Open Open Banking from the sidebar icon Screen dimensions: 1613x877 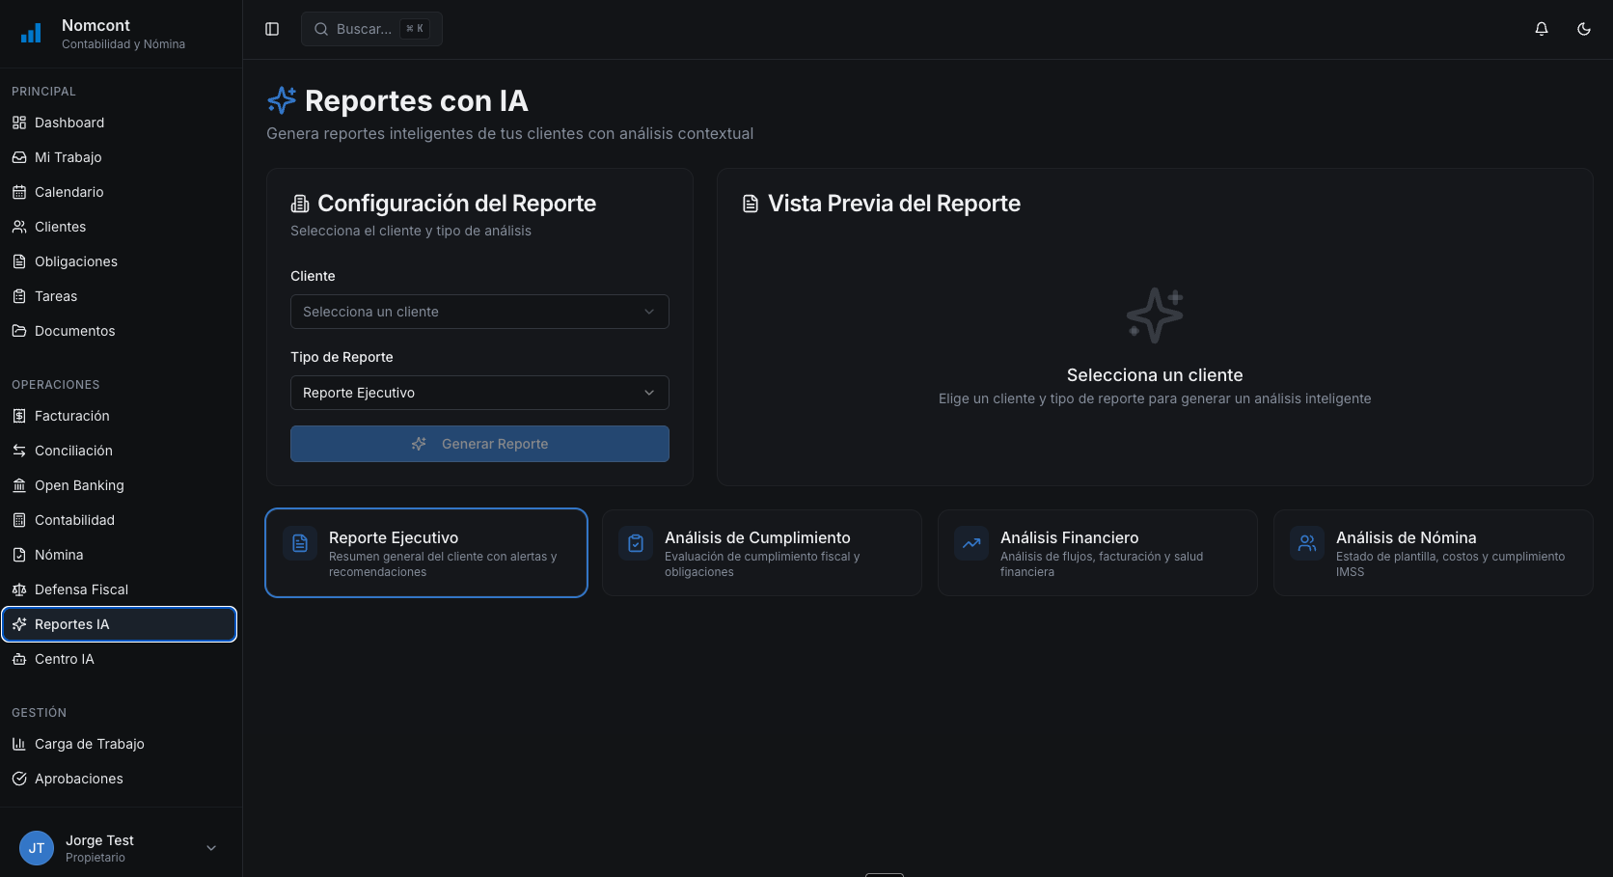tap(19, 485)
